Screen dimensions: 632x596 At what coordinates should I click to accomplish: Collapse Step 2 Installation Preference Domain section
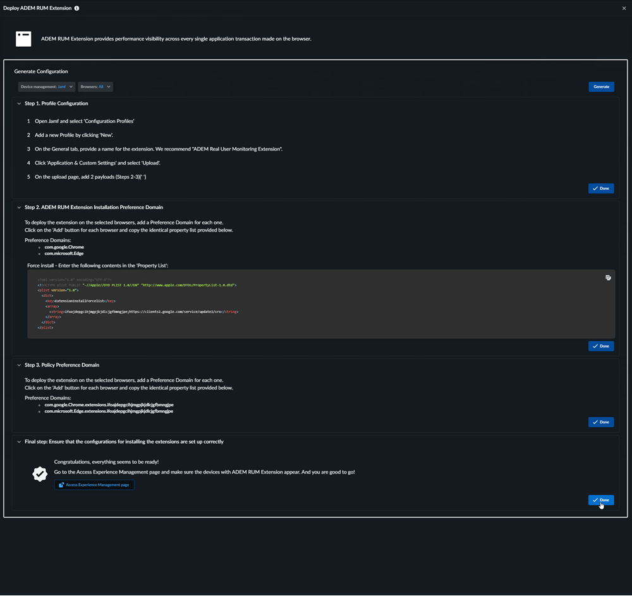19,207
